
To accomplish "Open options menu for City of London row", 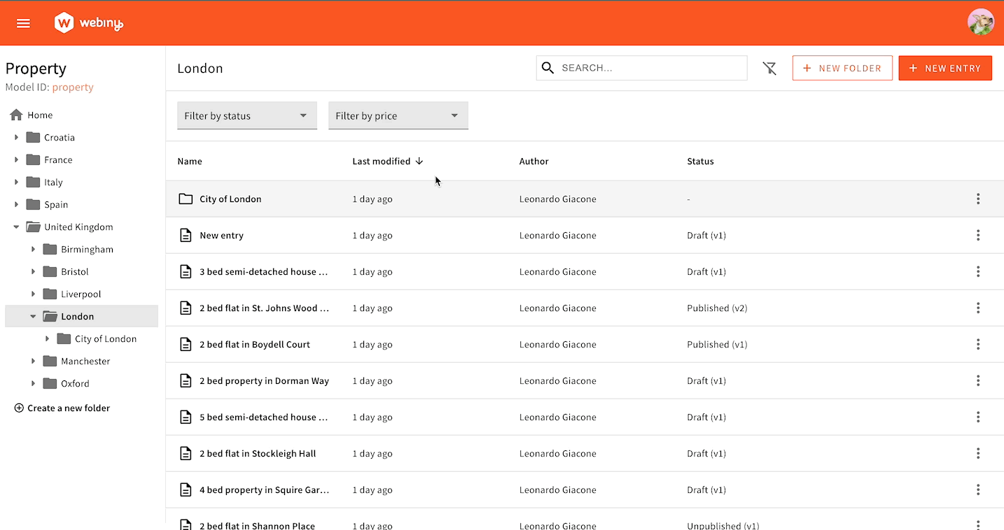I will 978,199.
